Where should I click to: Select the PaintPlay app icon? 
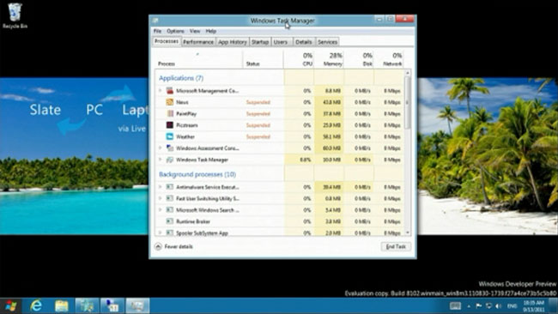click(170, 113)
